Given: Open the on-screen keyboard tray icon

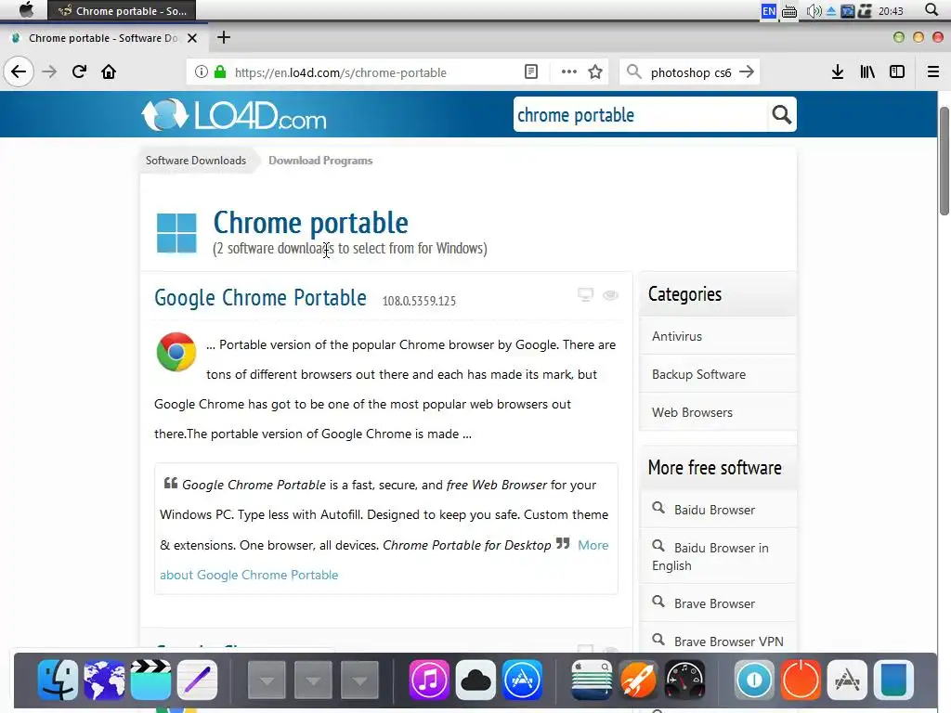Looking at the screenshot, I should point(789,11).
